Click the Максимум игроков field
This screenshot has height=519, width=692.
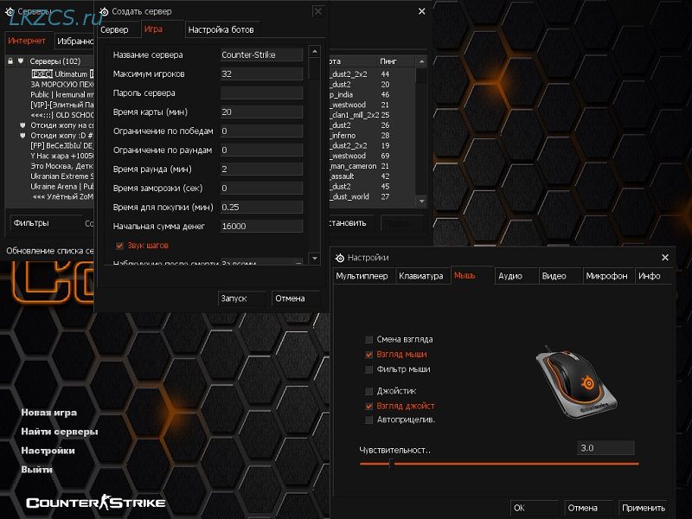pyautogui.click(x=262, y=74)
